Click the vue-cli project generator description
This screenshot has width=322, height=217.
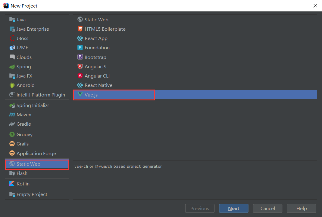point(118,167)
